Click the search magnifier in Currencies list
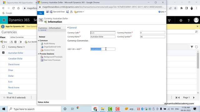This screenshot has width=200, height=112. click(x=196, y=32)
